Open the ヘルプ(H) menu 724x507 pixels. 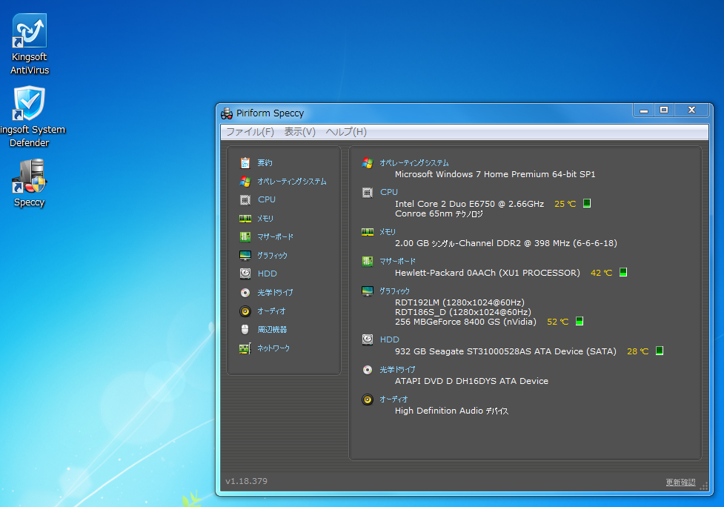346,132
